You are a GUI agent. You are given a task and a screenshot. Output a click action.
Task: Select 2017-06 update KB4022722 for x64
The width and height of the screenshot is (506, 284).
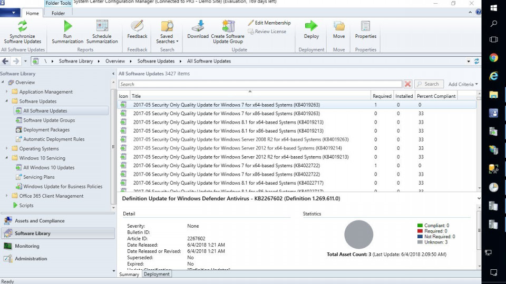point(297,166)
